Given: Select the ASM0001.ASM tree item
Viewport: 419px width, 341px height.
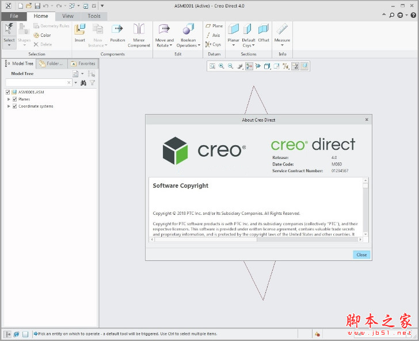Looking at the screenshot, I should [31, 92].
